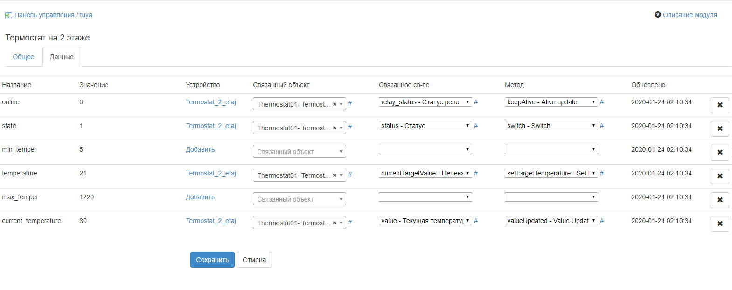Clear linked object in state row
The width and height of the screenshot is (732, 290).
[x=335, y=128]
